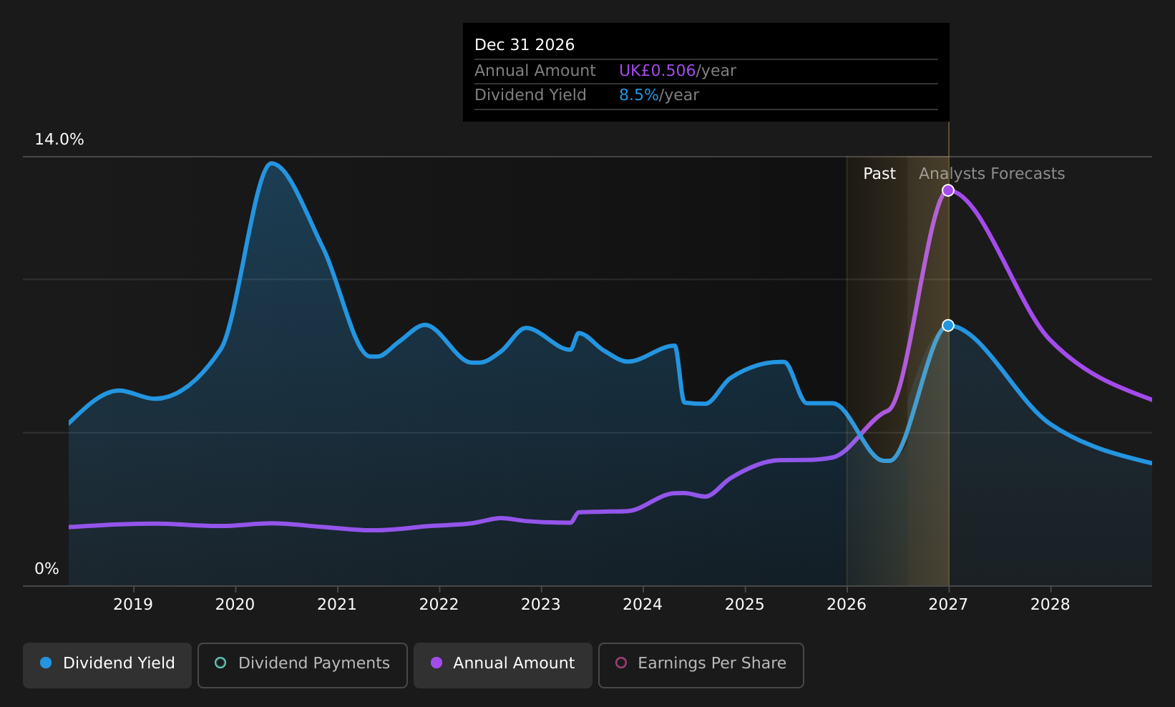
Task: Click the 2021 x-axis label
Action: point(337,605)
